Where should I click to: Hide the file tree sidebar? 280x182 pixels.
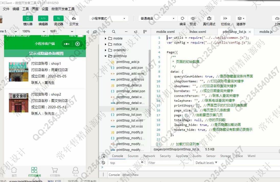click(145, 32)
